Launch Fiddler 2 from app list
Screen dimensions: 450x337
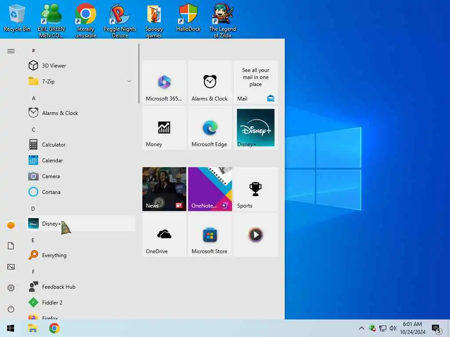[x=81, y=303]
